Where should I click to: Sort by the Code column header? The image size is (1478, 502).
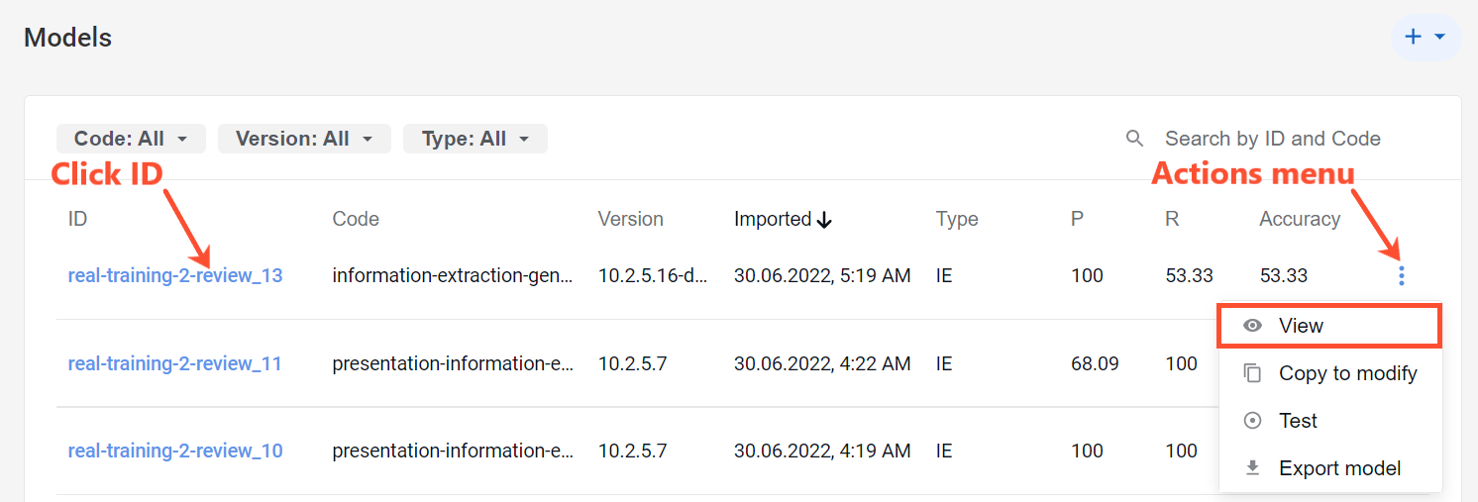(x=356, y=219)
